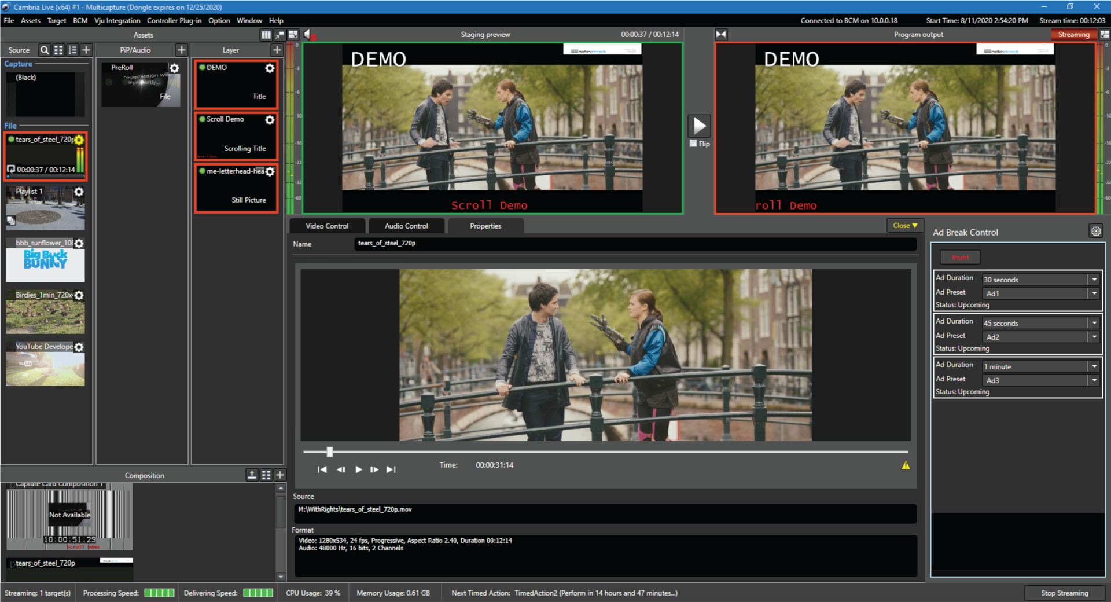Add a new Source asset
The image size is (1111, 602).
click(86, 50)
